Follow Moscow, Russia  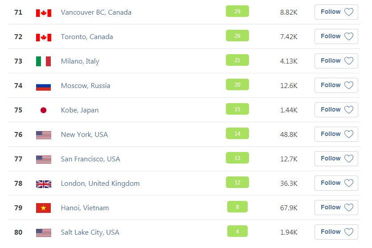point(336,85)
